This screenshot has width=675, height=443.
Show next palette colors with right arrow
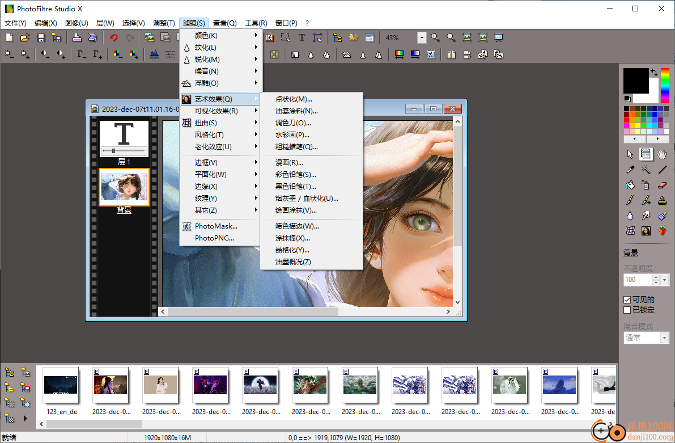point(657,139)
